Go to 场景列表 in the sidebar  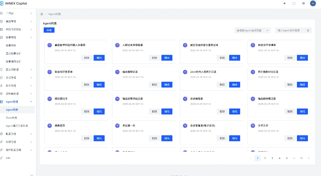tap(11, 45)
